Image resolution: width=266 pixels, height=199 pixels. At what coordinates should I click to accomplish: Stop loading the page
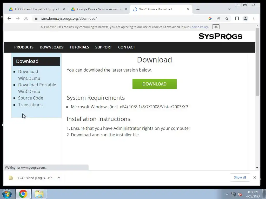coord(26,18)
